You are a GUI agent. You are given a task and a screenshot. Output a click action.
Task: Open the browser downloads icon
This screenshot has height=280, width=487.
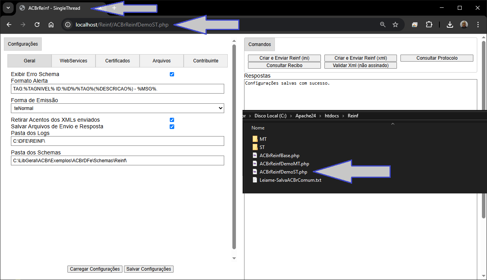tap(450, 25)
